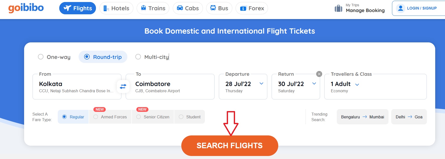Select the One-way trip option
The height and width of the screenshot is (159, 445).
point(41,57)
